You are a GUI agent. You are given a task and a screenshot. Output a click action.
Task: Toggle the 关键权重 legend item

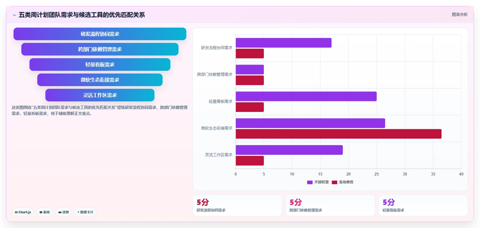(x=318, y=182)
